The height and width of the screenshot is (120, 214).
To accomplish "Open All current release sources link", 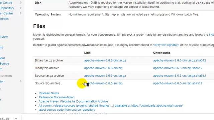I will click(x=110, y=105).
